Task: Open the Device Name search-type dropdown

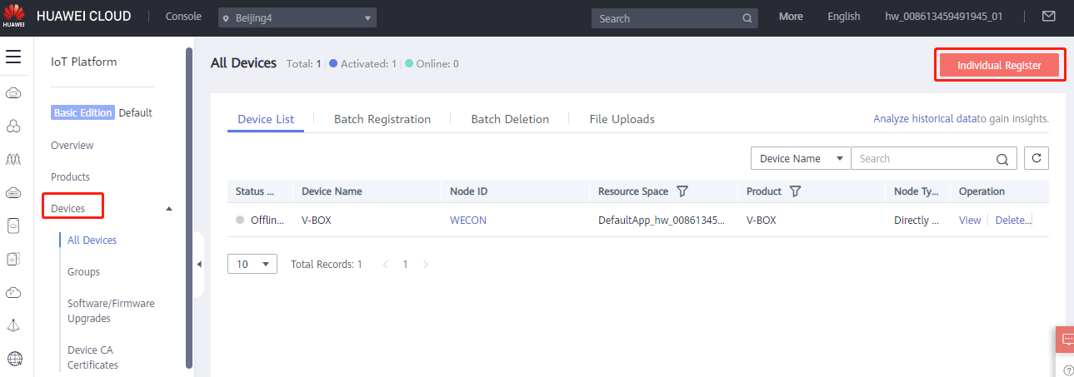Action: (800, 159)
